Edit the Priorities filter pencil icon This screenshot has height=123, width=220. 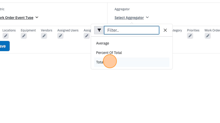click(190, 36)
